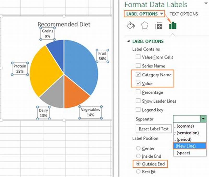Enable the Percentage label option

point(138,92)
